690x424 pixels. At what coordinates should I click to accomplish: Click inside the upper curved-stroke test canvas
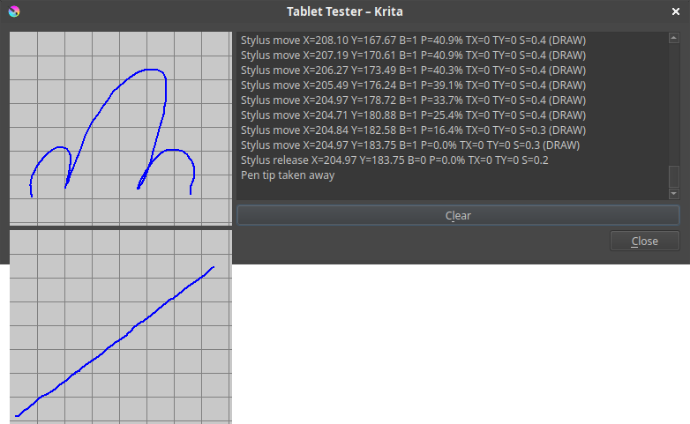pos(121,129)
